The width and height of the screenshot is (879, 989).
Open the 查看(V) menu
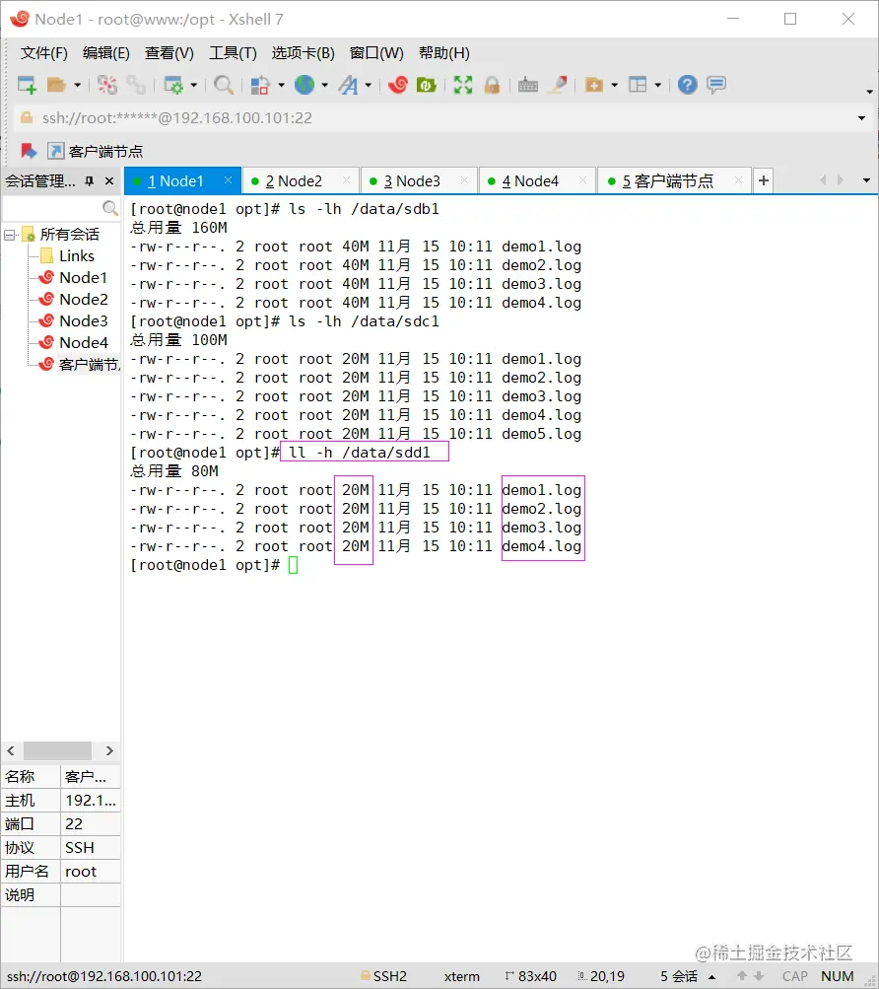(x=169, y=53)
